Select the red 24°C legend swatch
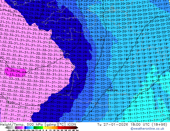 click(58, 128)
